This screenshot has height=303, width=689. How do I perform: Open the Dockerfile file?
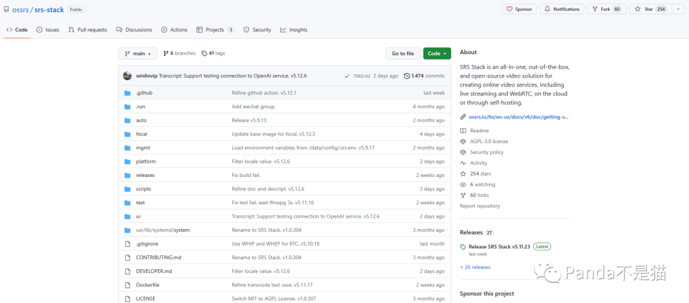pyautogui.click(x=147, y=285)
